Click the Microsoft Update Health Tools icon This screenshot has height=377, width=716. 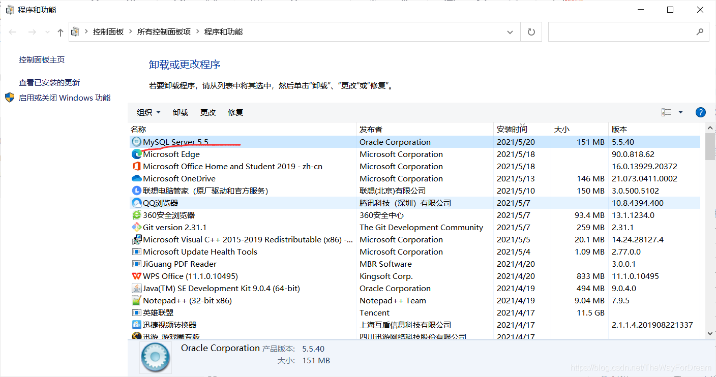pos(136,252)
